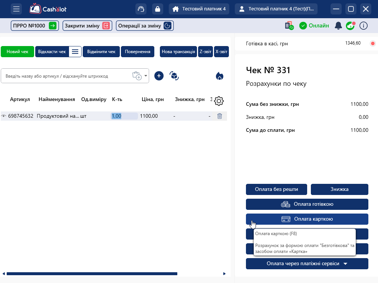Click the green 'Новий чек' button

click(17, 52)
